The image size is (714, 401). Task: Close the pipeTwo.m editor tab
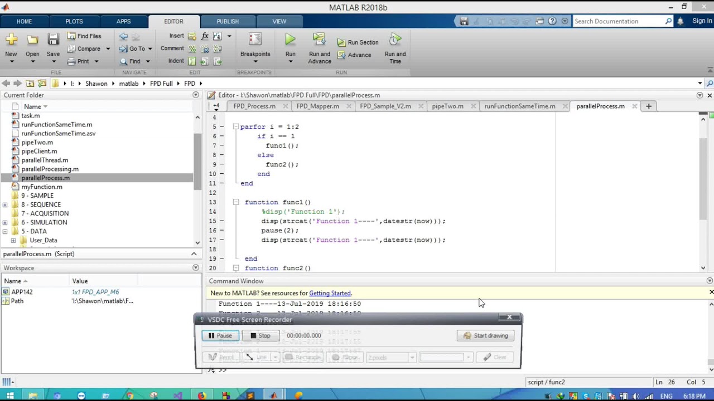[x=474, y=106]
